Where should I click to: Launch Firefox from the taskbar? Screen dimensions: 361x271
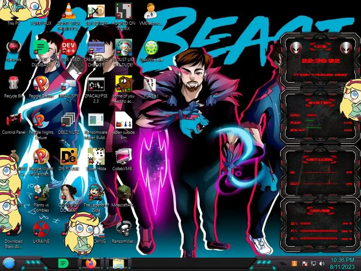pyautogui.click(x=91, y=263)
